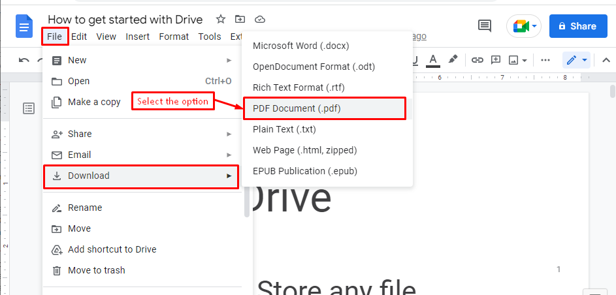This screenshot has width=616, height=295.
Task: Download as EPUB Publication (.epub)
Action: [x=327, y=172]
